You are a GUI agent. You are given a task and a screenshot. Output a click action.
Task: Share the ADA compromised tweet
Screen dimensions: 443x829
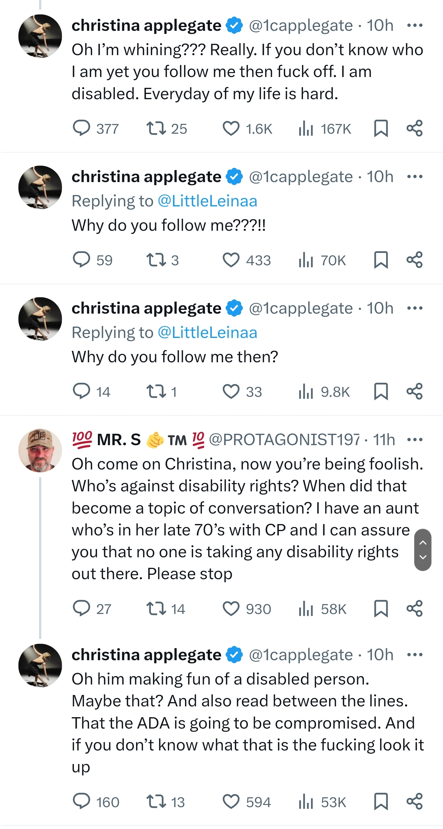[x=414, y=802]
